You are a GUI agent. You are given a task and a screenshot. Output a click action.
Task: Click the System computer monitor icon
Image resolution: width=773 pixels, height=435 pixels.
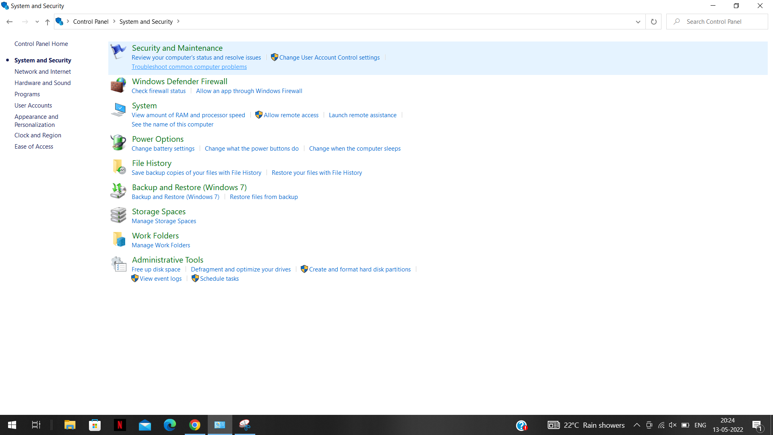click(x=118, y=109)
